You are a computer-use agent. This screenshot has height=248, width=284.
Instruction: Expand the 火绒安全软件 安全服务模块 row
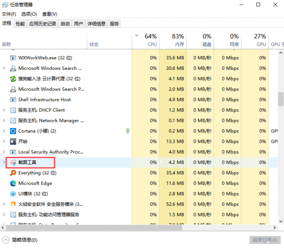click(4, 204)
